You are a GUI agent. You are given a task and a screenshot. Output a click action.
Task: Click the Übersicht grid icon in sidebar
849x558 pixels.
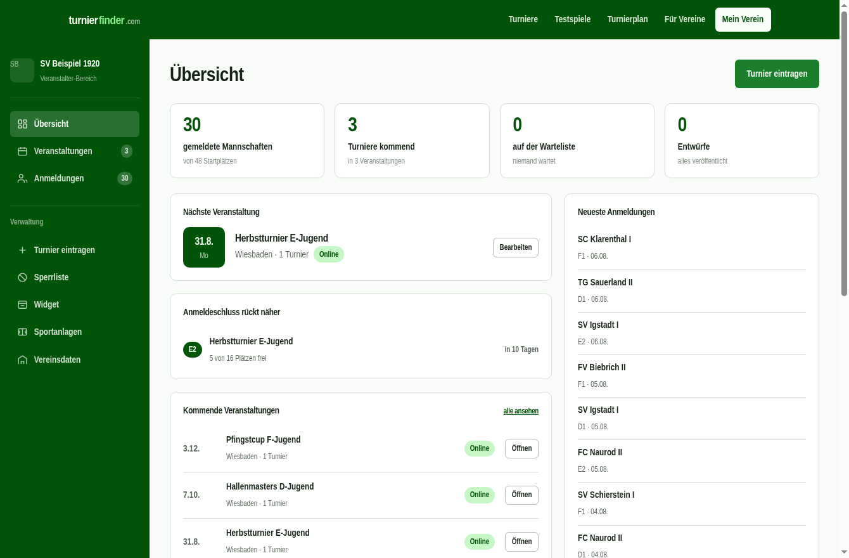coord(22,124)
